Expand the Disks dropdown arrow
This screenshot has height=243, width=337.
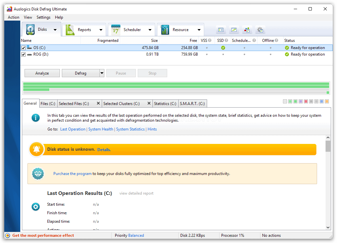(55, 30)
